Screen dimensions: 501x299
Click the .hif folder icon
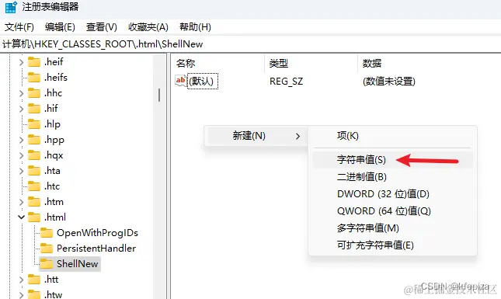34,109
